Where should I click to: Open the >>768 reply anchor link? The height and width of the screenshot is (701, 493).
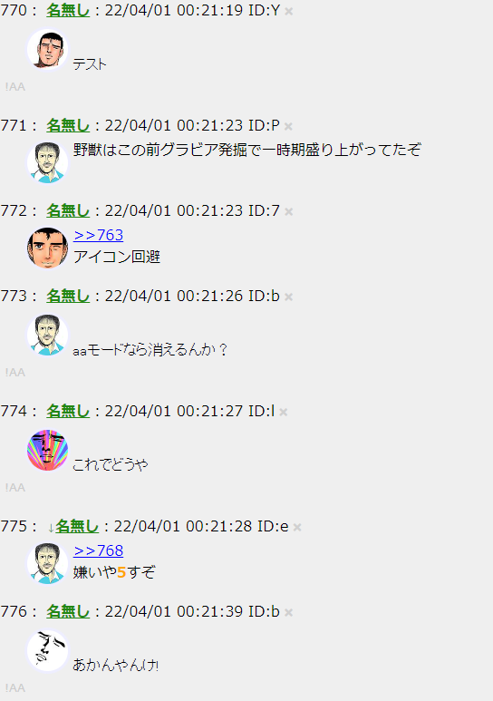[x=99, y=550]
